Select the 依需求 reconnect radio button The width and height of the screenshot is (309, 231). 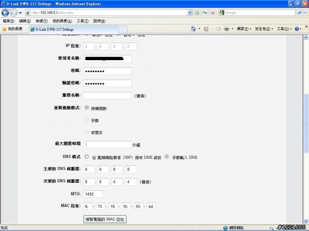pyautogui.click(x=87, y=132)
